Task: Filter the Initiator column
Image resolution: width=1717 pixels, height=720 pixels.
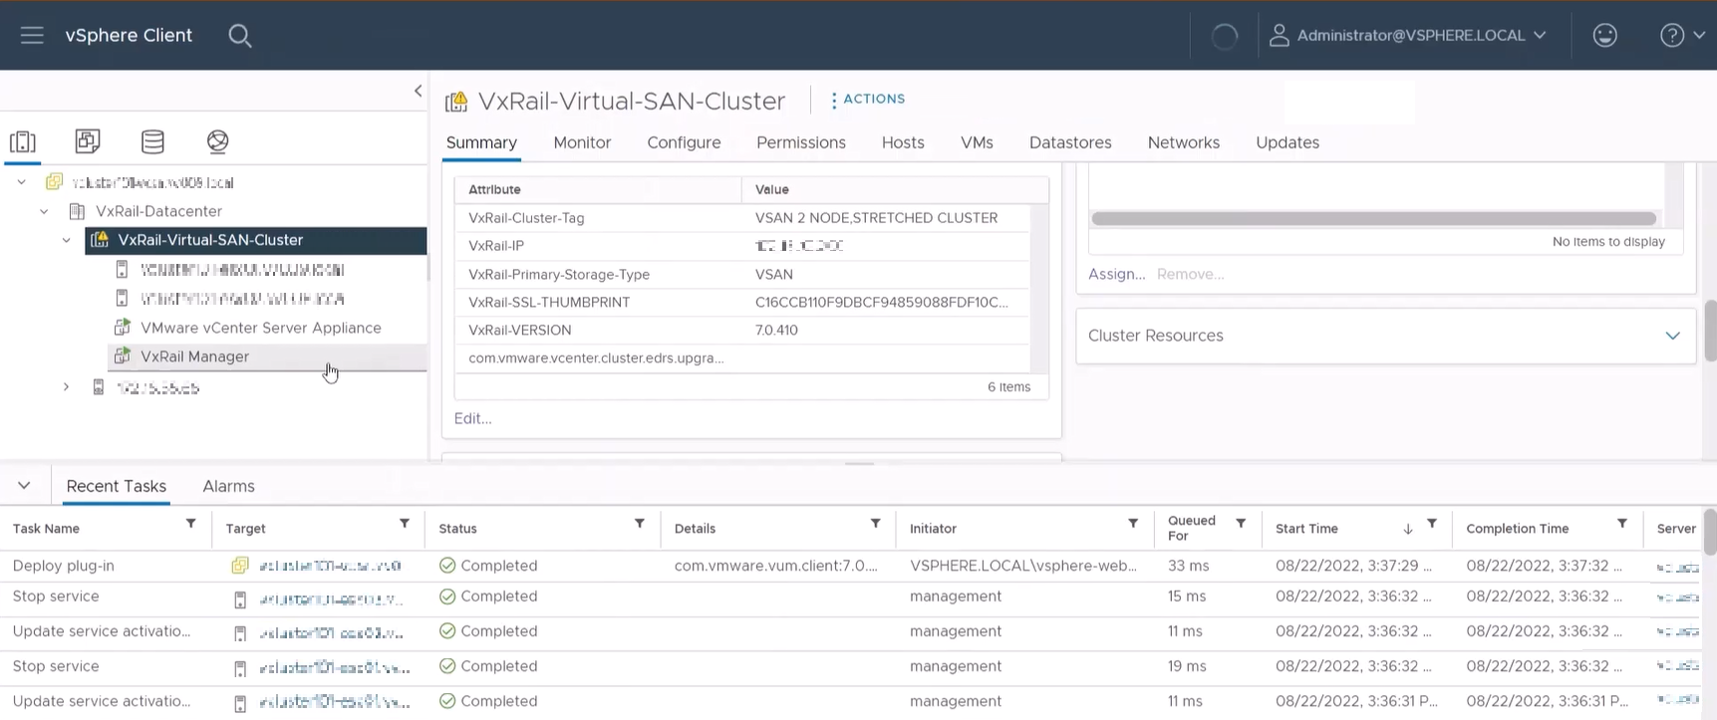Action: (x=1133, y=524)
